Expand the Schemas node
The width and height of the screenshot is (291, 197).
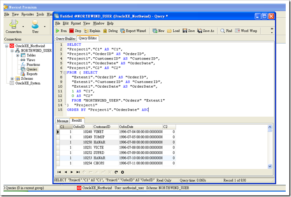[12, 78]
